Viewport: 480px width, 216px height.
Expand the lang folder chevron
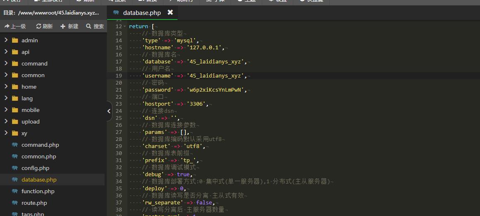click(x=6, y=98)
